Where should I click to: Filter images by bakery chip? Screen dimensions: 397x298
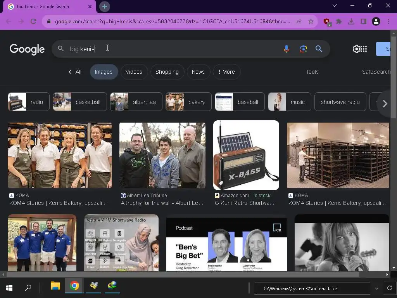point(188,102)
